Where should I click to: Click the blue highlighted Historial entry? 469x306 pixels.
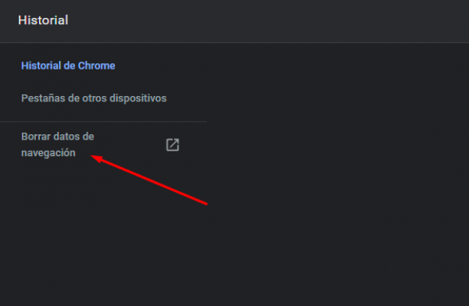(x=68, y=66)
